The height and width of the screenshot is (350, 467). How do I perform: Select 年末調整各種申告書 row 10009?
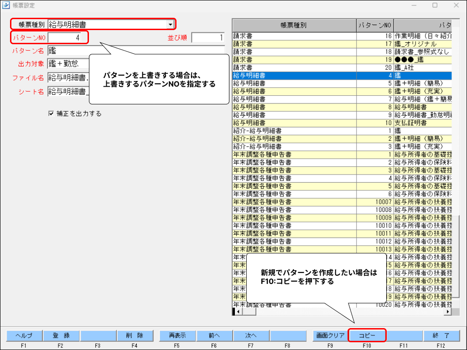(x=342, y=217)
